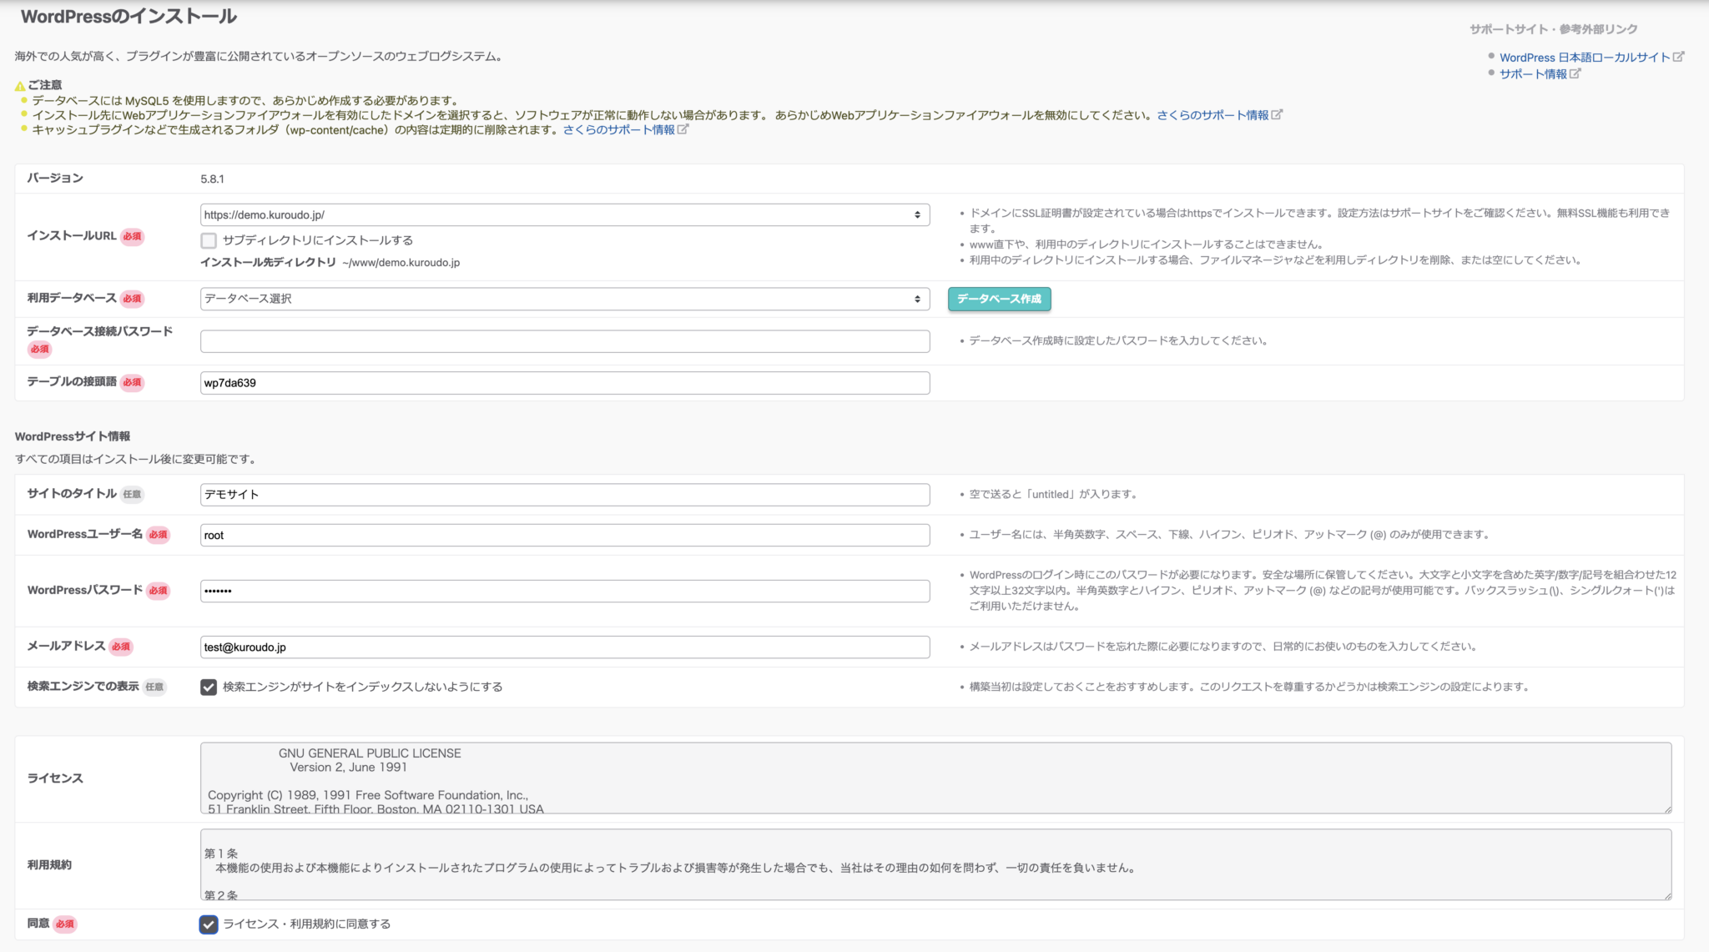Click the external icon after the firewall さくらのサポート情報 link
This screenshot has width=1709, height=952.
[1277, 114]
